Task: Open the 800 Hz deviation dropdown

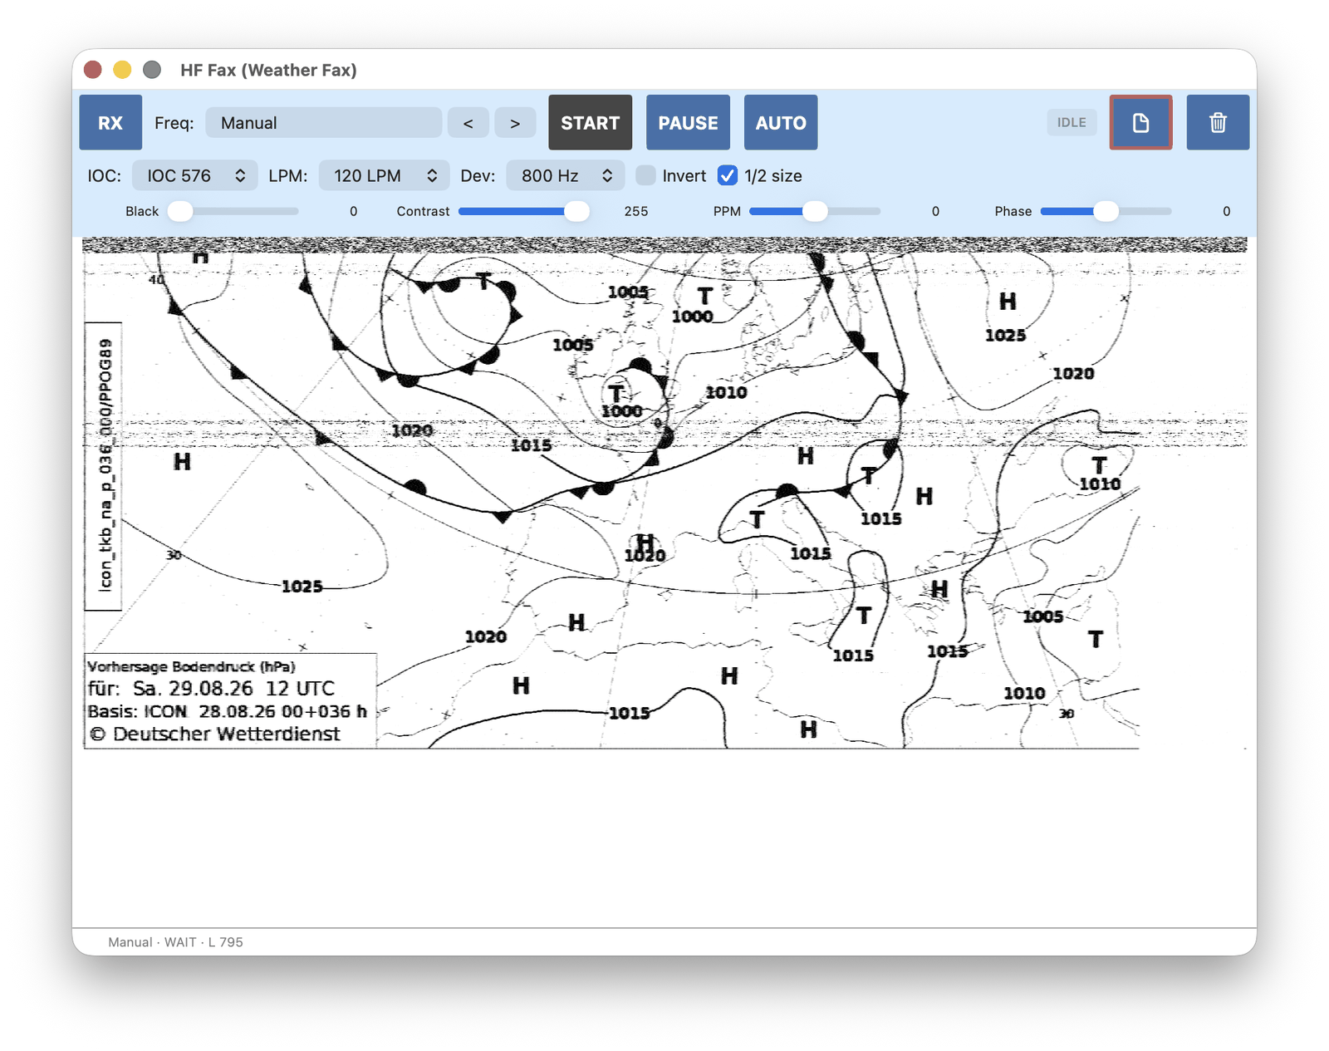Action: (566, 175)
